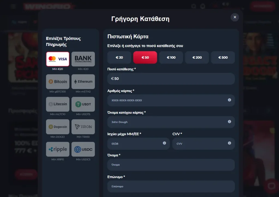The image size is (279, 197).
Task: Select the Dogecoin payment tile
Action: [x=58, y=127]
